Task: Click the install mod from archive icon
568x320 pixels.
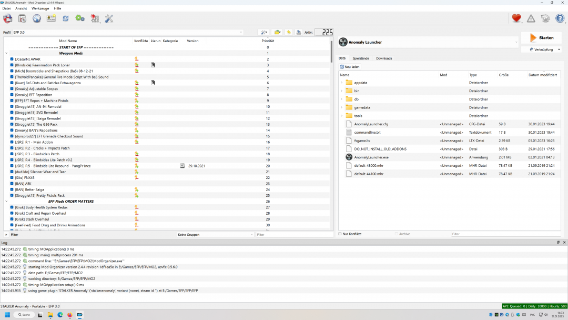Action: (22, 18)
